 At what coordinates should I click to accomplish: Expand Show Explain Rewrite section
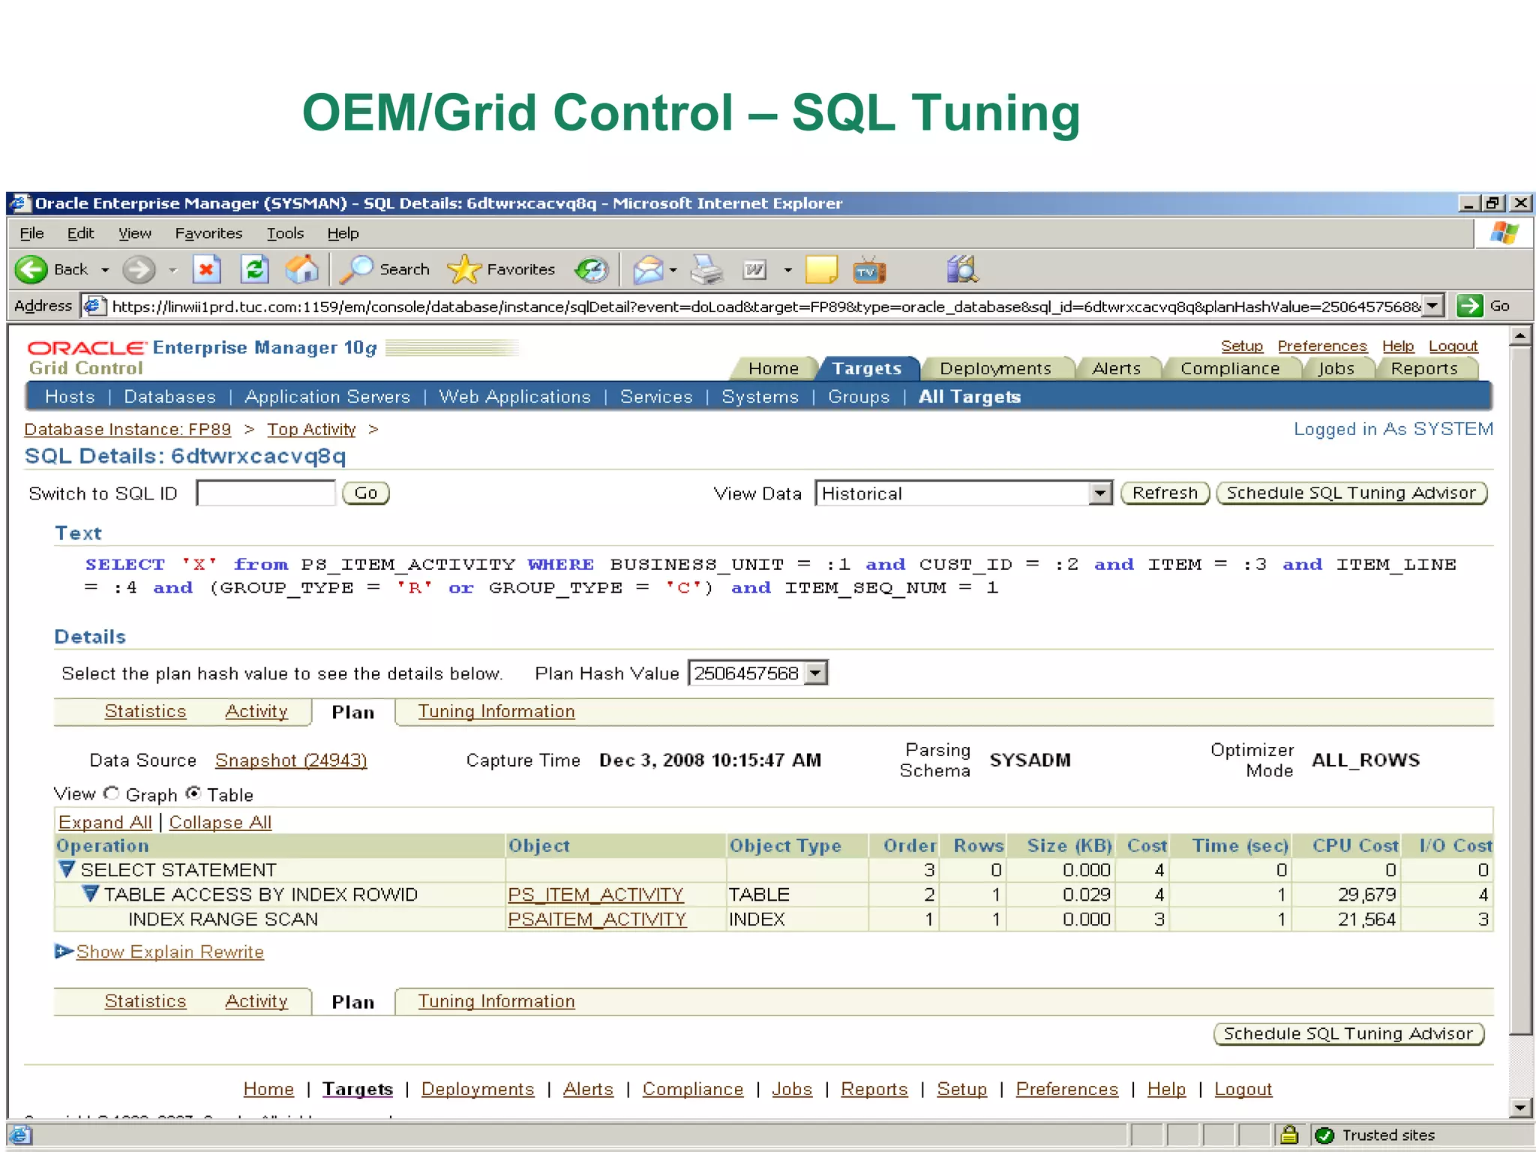[x=64, y=952]
